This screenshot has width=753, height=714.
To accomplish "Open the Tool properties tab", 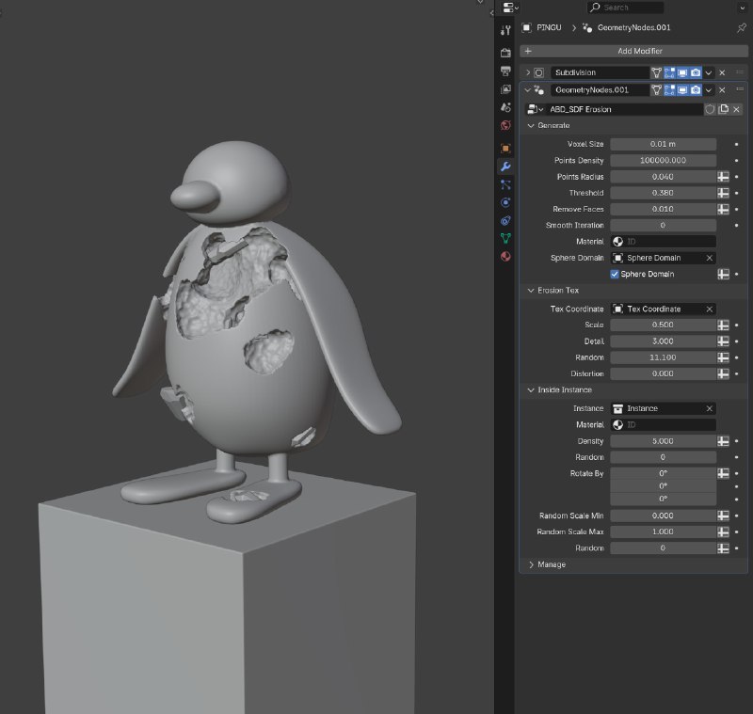I will (x=505, y=31).
